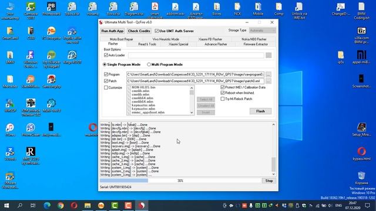Viewport: 376px width, 211px height.
Task: Open the Recycle Bin (Корзина)
Action: click(x=362, y=178)
